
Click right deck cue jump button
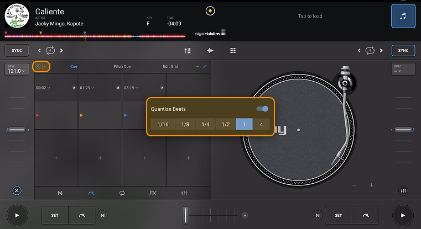366,215
